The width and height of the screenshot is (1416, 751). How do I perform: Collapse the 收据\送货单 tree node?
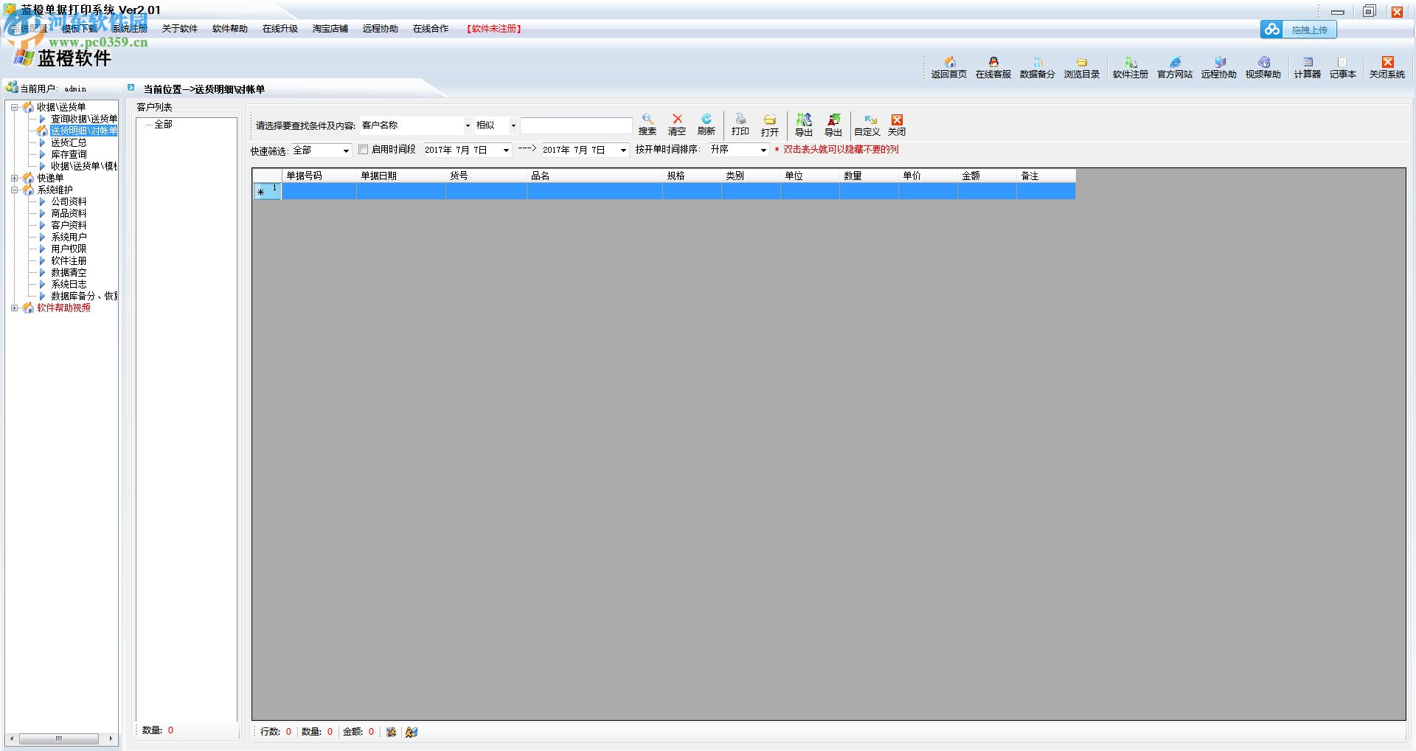[x=14, y=107]
